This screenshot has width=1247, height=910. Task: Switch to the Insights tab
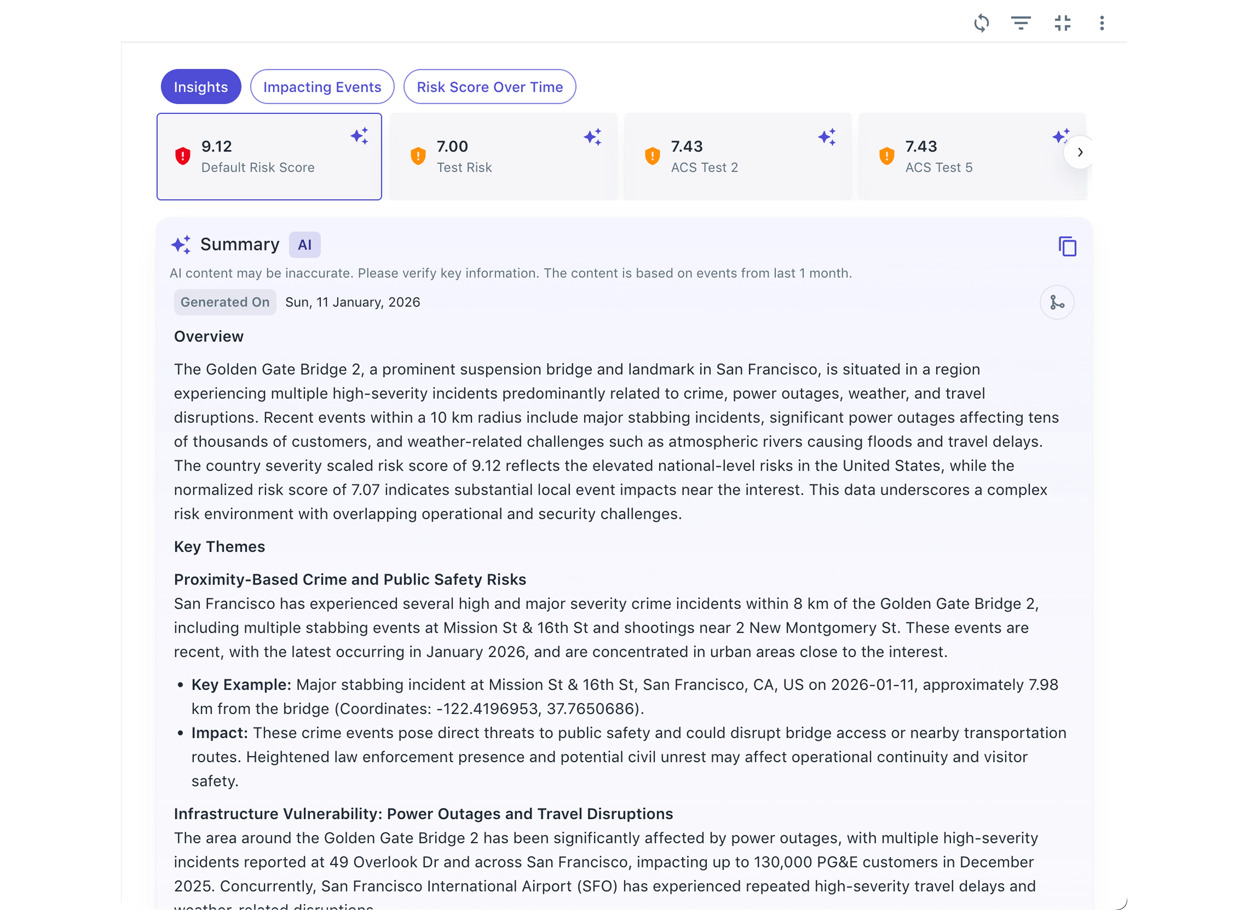pyautogui.click(x=200, y=87)
